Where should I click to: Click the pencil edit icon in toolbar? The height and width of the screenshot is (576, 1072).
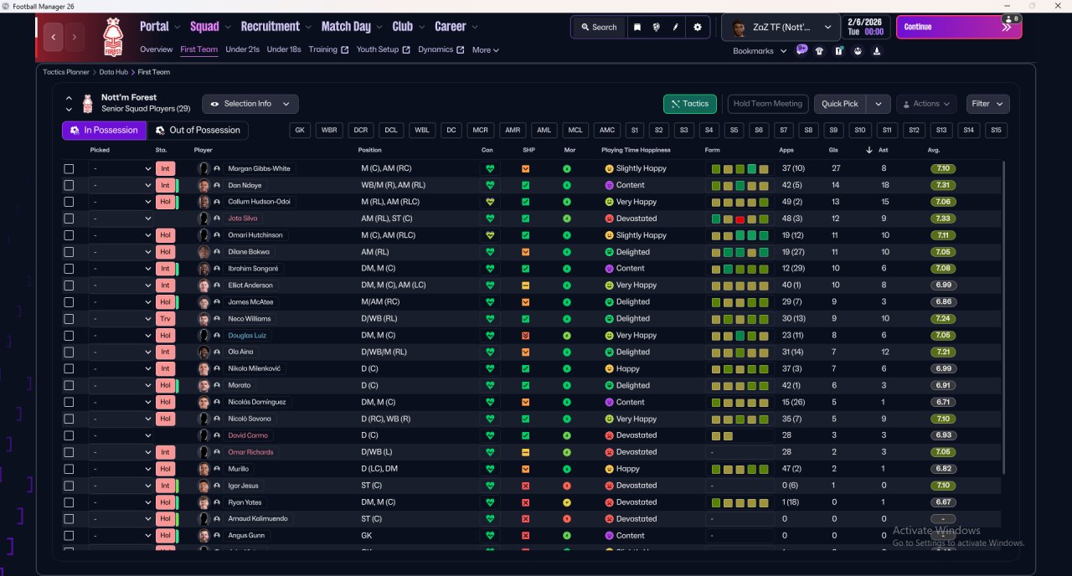676,27
